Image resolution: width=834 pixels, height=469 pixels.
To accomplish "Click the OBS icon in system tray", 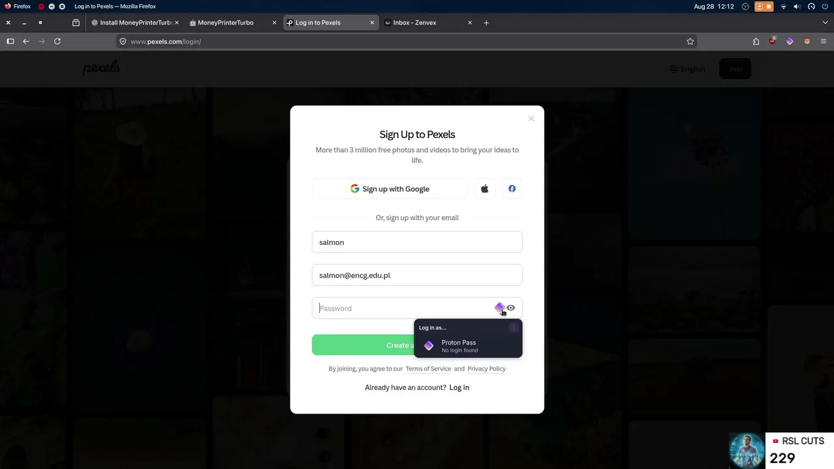I will coord(745,7).
